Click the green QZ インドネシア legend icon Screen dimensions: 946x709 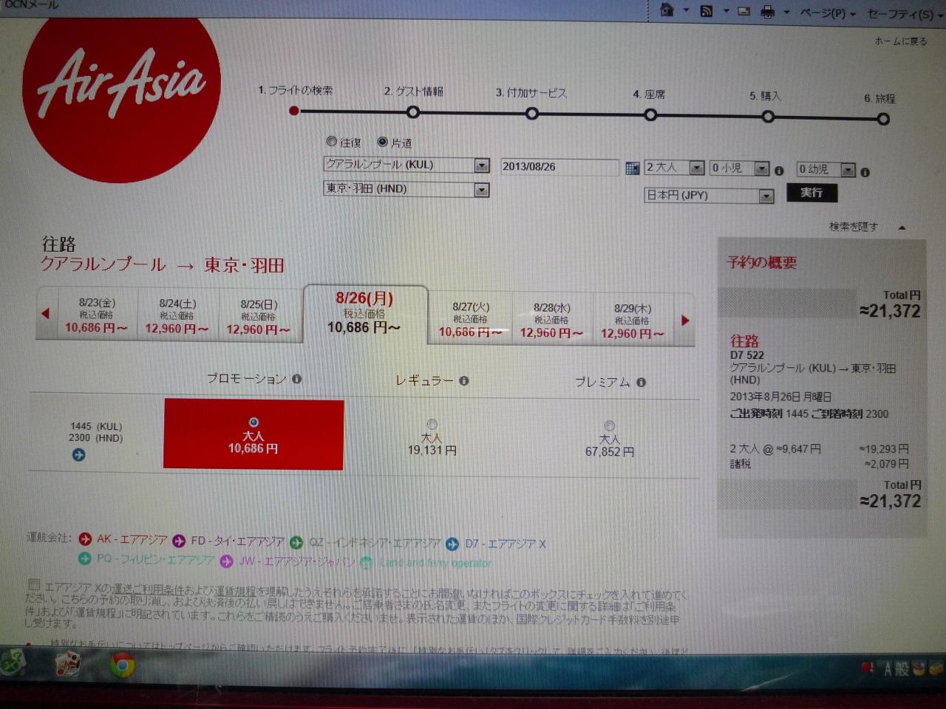pos(296,543)
